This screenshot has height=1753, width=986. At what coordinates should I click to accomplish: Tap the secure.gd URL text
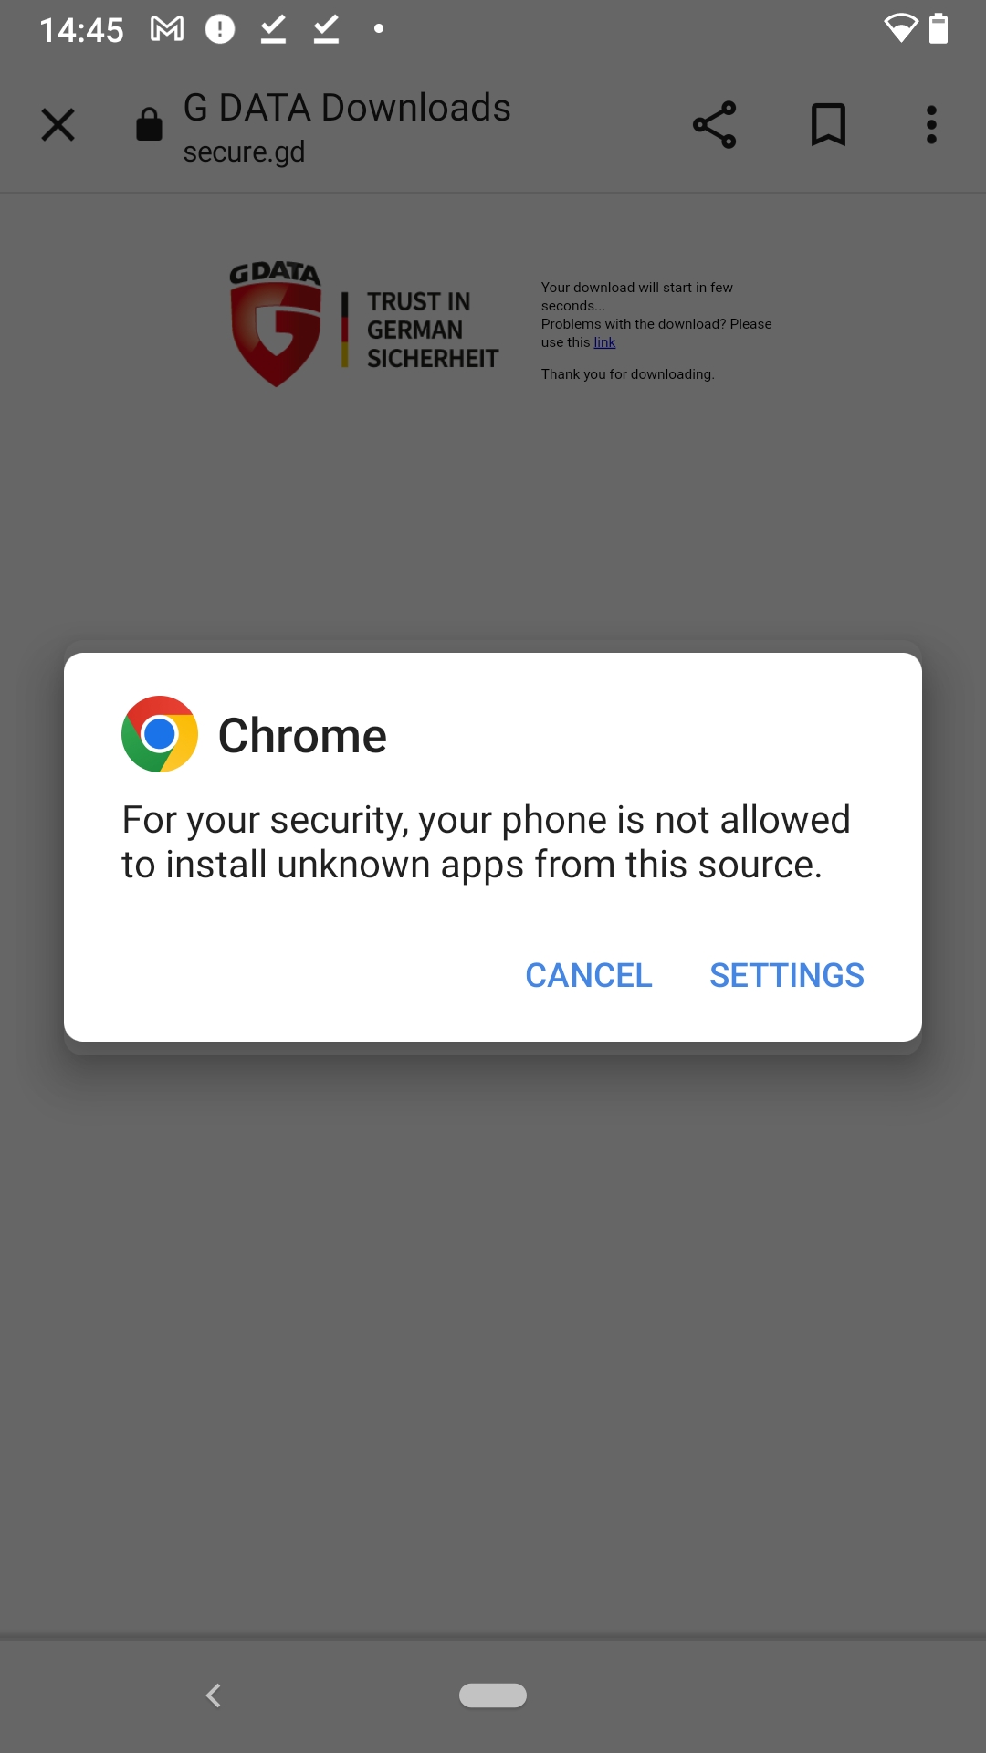[245, 152]
